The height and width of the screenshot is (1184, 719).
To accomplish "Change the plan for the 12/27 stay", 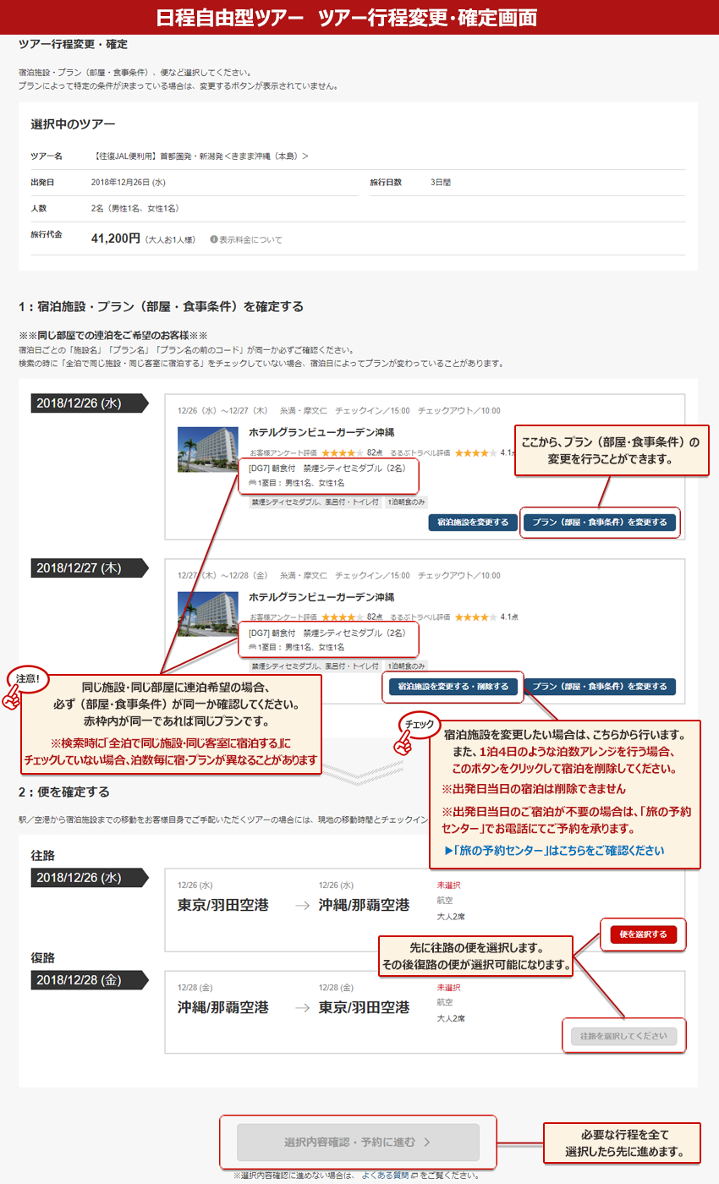I will (600, 687).
